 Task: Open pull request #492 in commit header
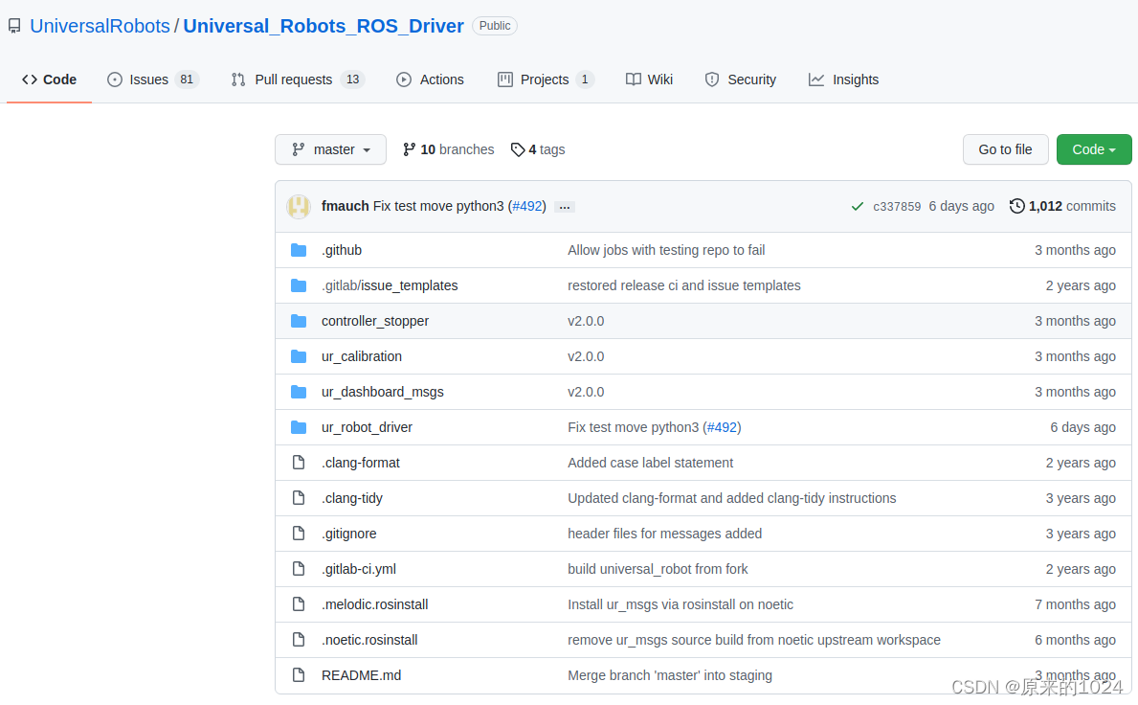tap(527, 206)
